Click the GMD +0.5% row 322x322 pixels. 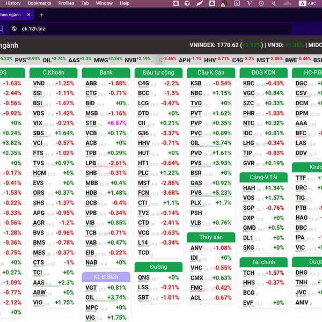[x=264, y=228]
